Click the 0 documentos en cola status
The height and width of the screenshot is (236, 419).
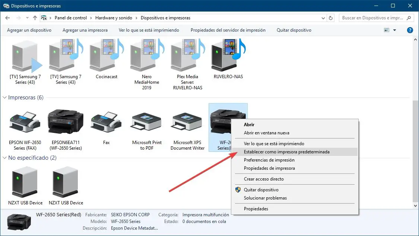[x=204, y=221]
